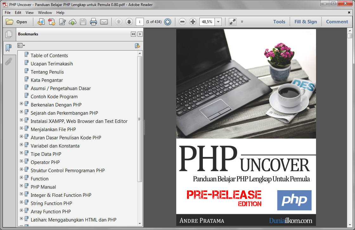Viewport: 355px width, 230px height.
Task: Open the toolbar customize dropdown arrow
Action: click(x=242, y=22)
